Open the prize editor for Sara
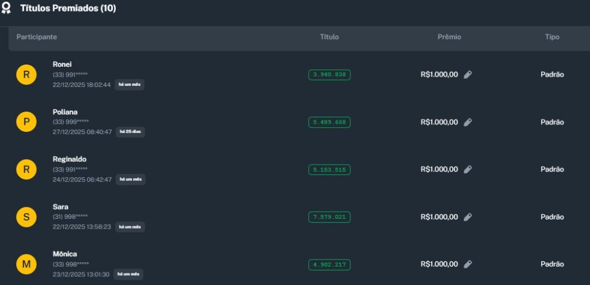 point(468,217)
